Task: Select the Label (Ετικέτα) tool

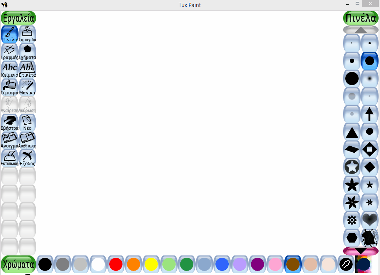Action: pos(27,69)
